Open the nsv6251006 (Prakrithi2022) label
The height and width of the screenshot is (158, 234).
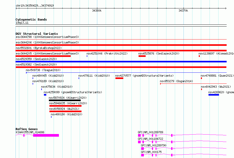click(107, 53)
